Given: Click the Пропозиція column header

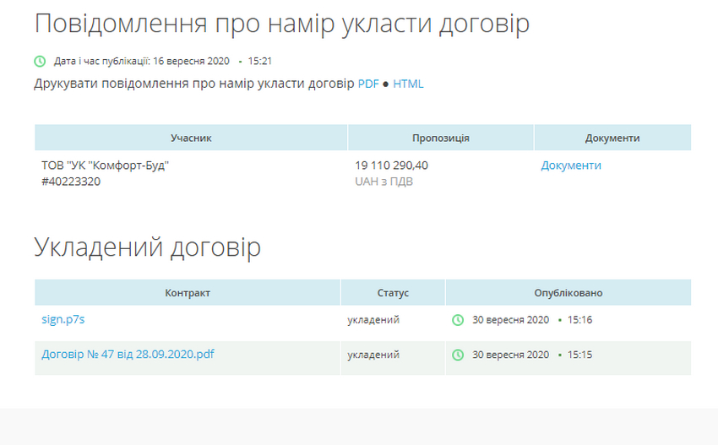Looking at the screenshot, I should pyautogui.click(x=440, y=138).
